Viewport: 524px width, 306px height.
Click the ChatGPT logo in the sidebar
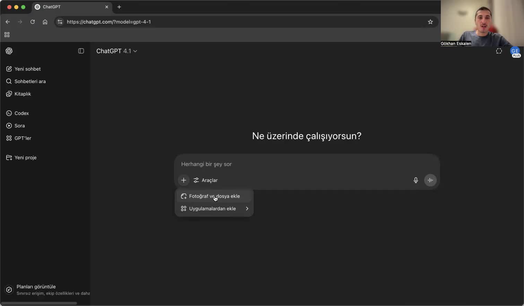pos(9,51)
